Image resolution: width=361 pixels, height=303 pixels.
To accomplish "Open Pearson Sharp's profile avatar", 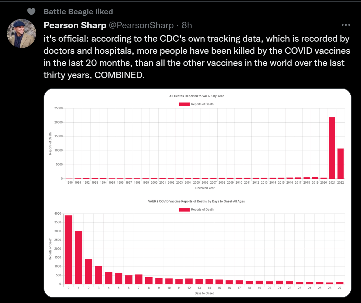I will 22,33.
